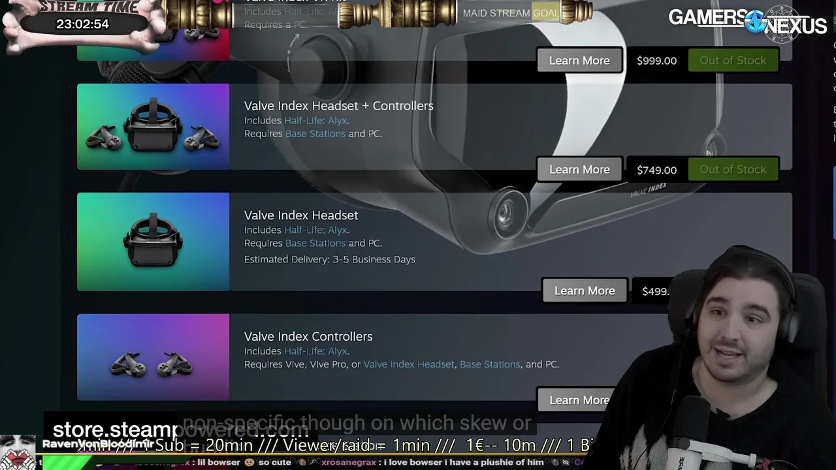Click Out of Stock button next to $999.00

pos(733,61)
